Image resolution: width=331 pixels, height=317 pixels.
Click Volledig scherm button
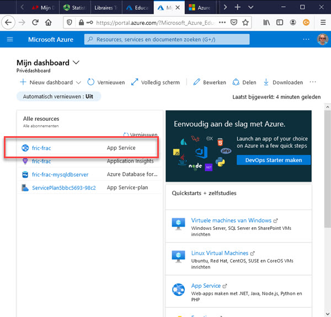coord(156,82)
